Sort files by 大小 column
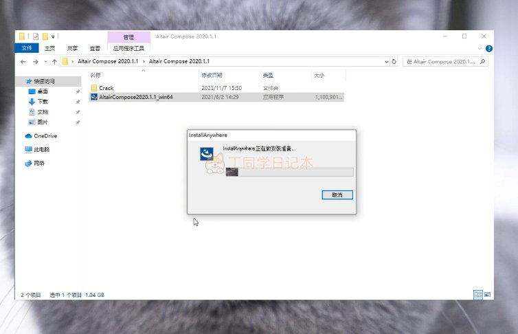 pyautogui.click(x=319, y=76)
